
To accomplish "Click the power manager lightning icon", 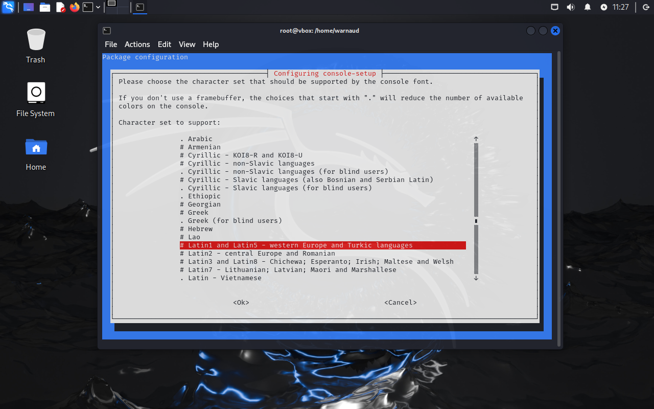I will (x=604, y=7).
